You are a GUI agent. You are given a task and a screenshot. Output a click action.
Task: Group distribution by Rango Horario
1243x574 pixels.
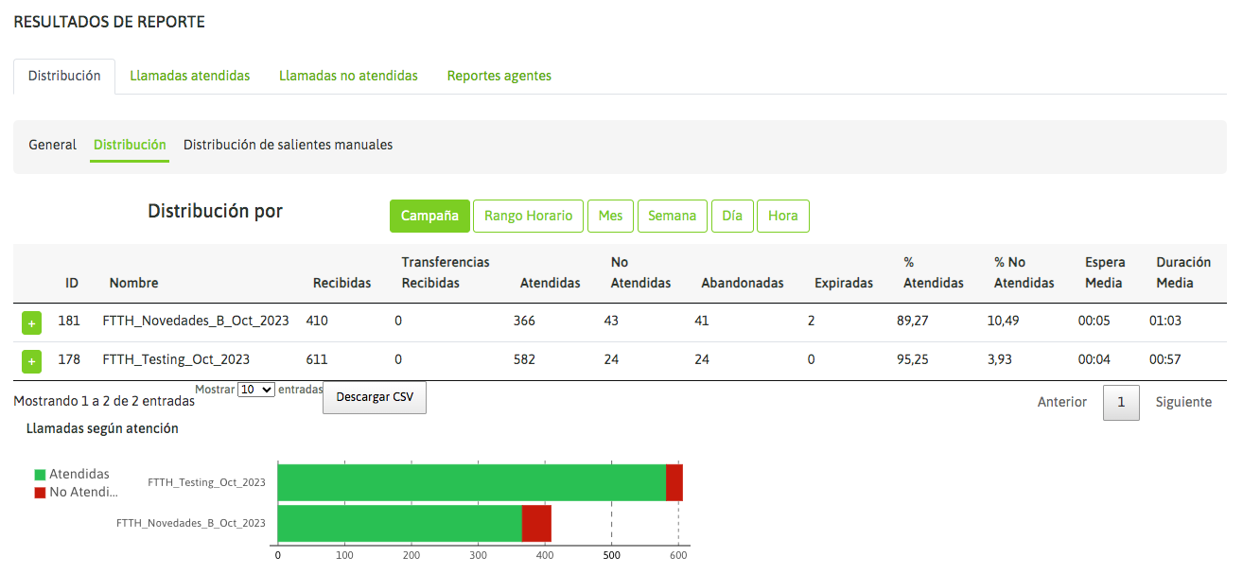coord(528,216)
